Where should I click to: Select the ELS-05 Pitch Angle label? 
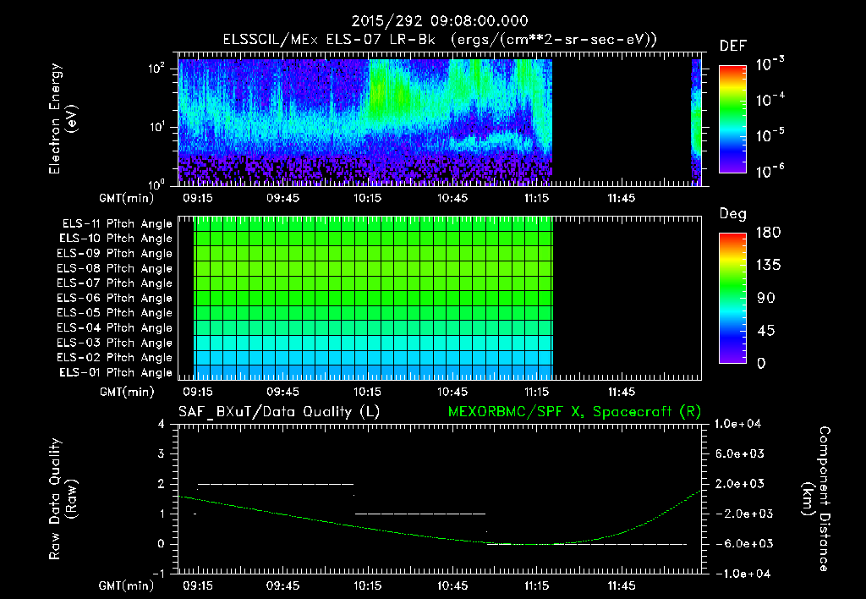click(x=114, y=313)
